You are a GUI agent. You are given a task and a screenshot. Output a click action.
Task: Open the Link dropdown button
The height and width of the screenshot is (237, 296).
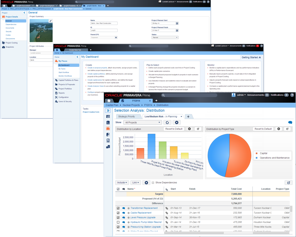[135, 183]
